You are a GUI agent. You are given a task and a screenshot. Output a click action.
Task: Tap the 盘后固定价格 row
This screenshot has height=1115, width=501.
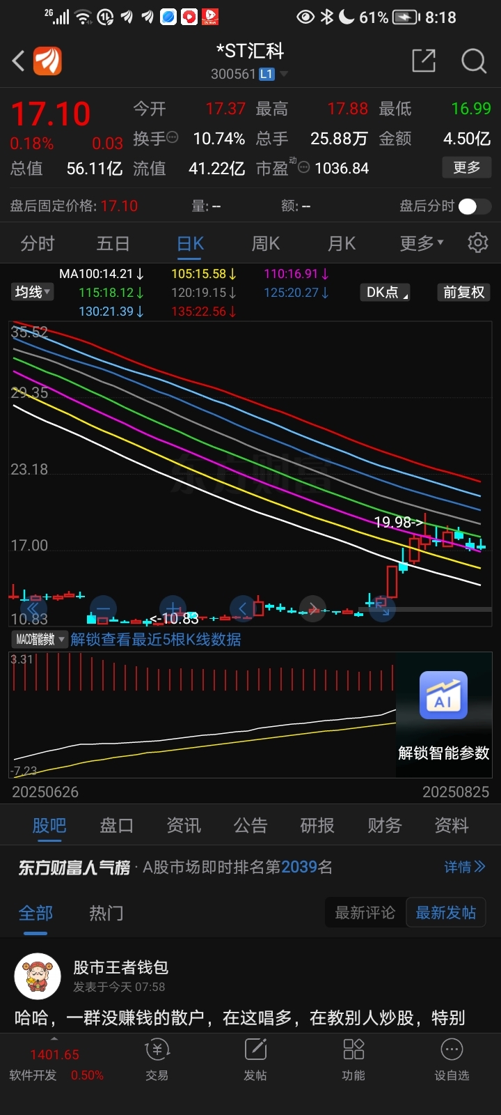coord(250,206)
